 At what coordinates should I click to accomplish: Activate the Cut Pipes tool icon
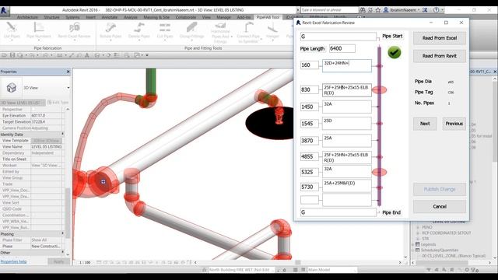click(x=165, y=27)
